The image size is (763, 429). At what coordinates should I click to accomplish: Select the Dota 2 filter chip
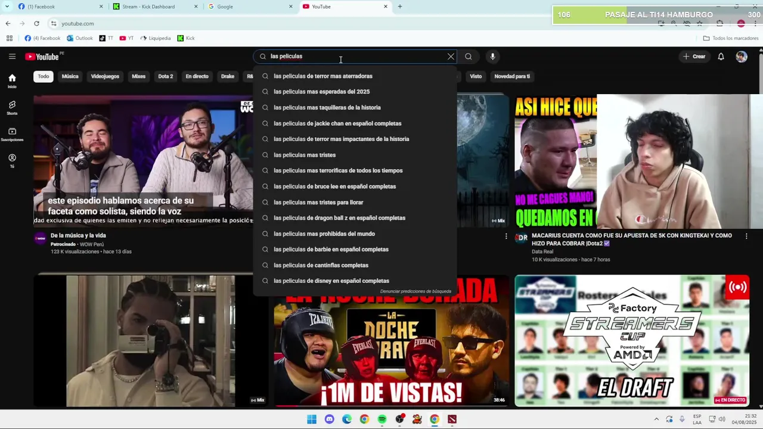tap(166, 76)
